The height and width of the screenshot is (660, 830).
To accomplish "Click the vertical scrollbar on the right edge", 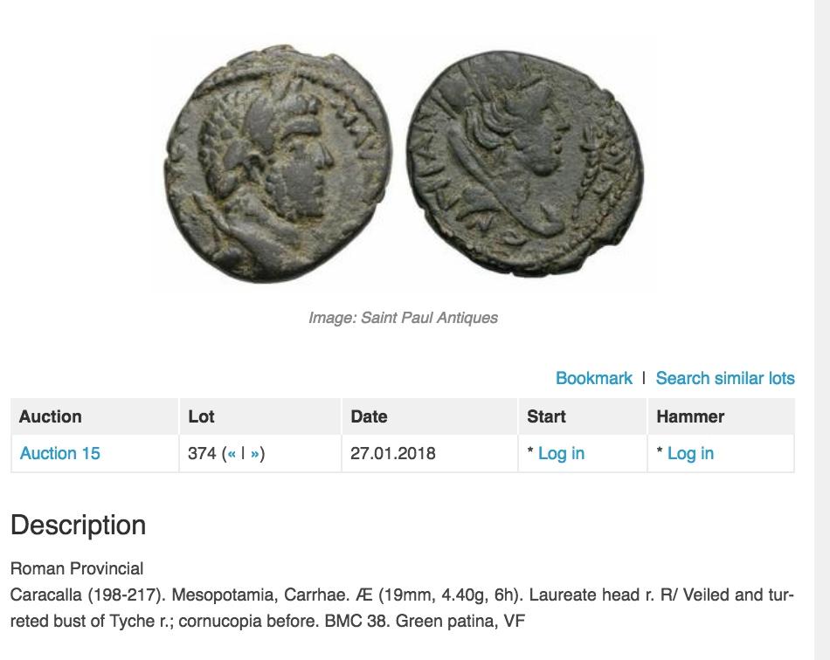I will (822, 330).
